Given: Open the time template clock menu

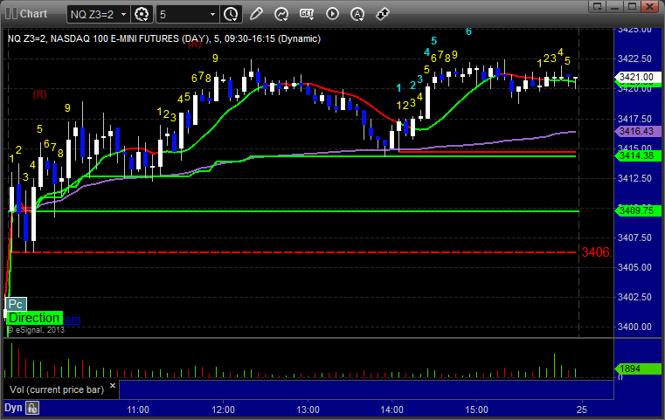Looking at the screenshot, I should 232,14.
